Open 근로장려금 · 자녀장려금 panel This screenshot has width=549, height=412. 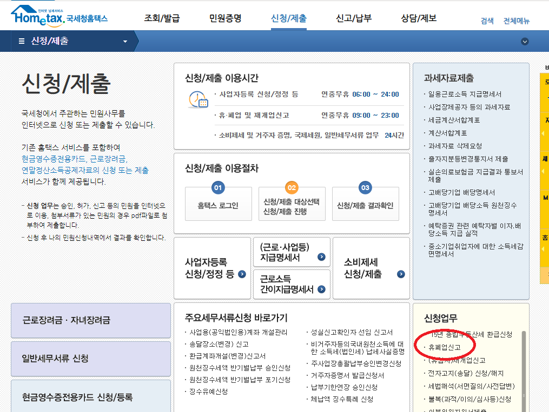pyautogui.click(x=91, y=320)
